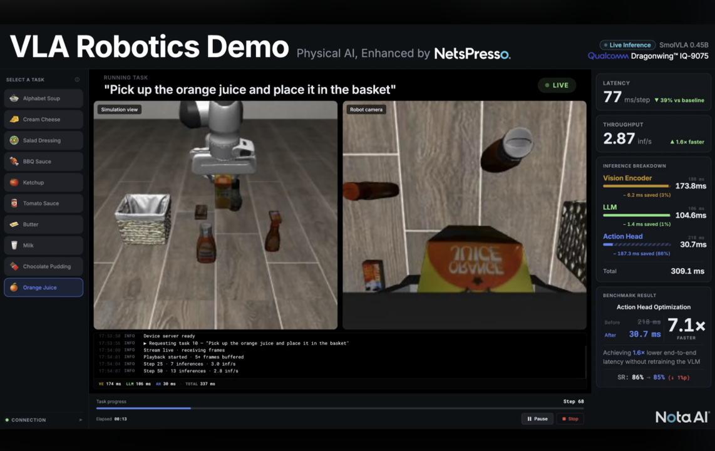The image size is (715, 451).
Task: Expand the Connection panel arrow
Action: [81, 420]
